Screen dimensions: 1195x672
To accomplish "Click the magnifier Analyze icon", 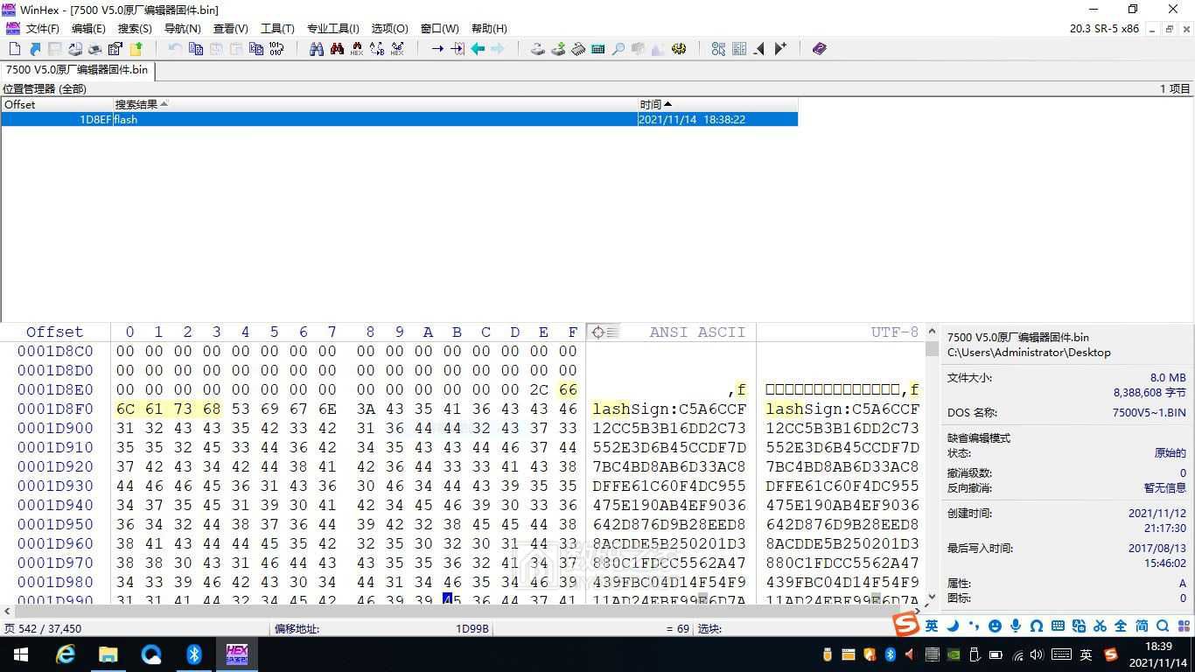I will [x=618, y=49].
